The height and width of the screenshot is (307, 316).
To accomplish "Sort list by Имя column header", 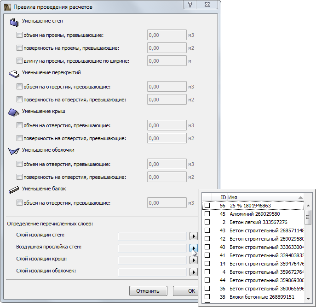I will [x=265, y=197].
